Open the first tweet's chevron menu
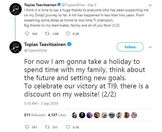 click(150, 5)
